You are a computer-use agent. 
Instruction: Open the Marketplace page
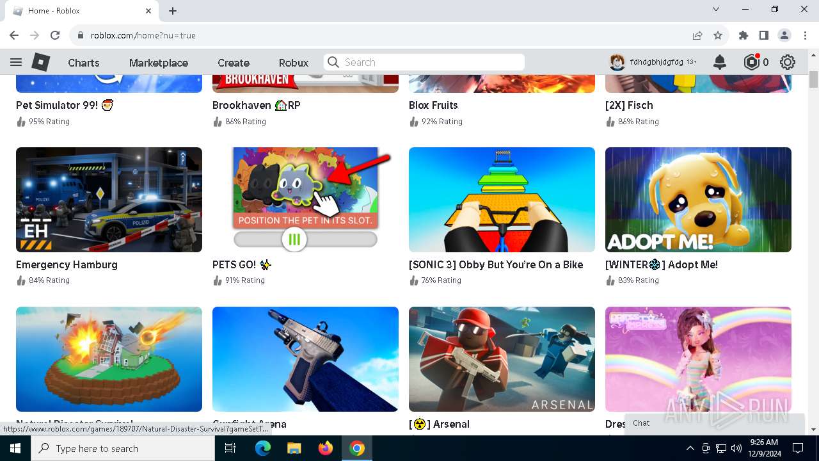159,63
